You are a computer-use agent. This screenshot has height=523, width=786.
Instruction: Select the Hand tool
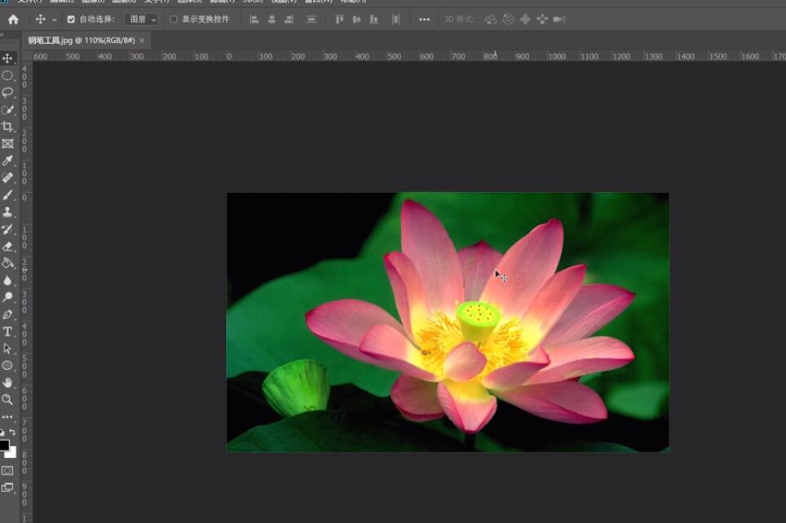pyautogui.click(x=7, y=383)
